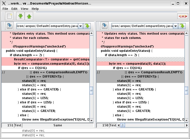Click the new comparison blank page icon
The width and height of the screenshot is (190, 139).
tap(10, 16)
